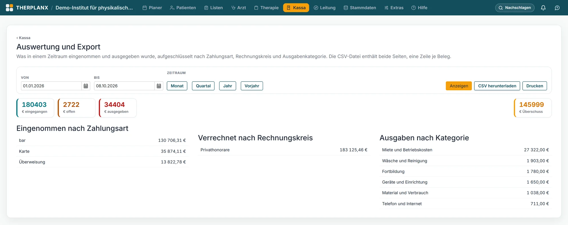Open the Therapie menu
The image size is (568, 225).
(x=266, y=8)
